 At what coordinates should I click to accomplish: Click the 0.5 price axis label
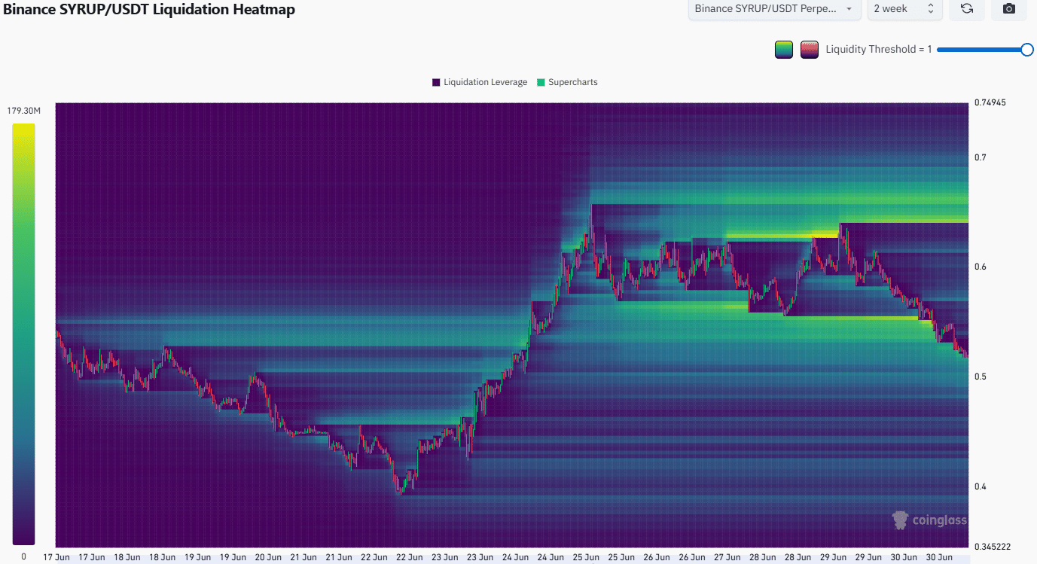(980, 377)
